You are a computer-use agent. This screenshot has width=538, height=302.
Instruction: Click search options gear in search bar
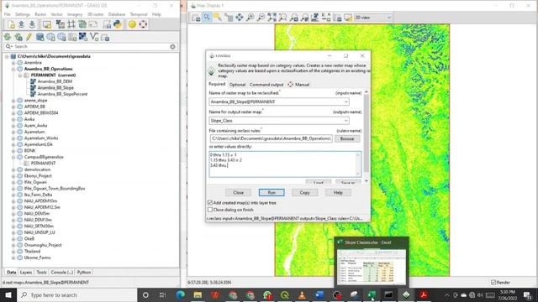point(172,47)
